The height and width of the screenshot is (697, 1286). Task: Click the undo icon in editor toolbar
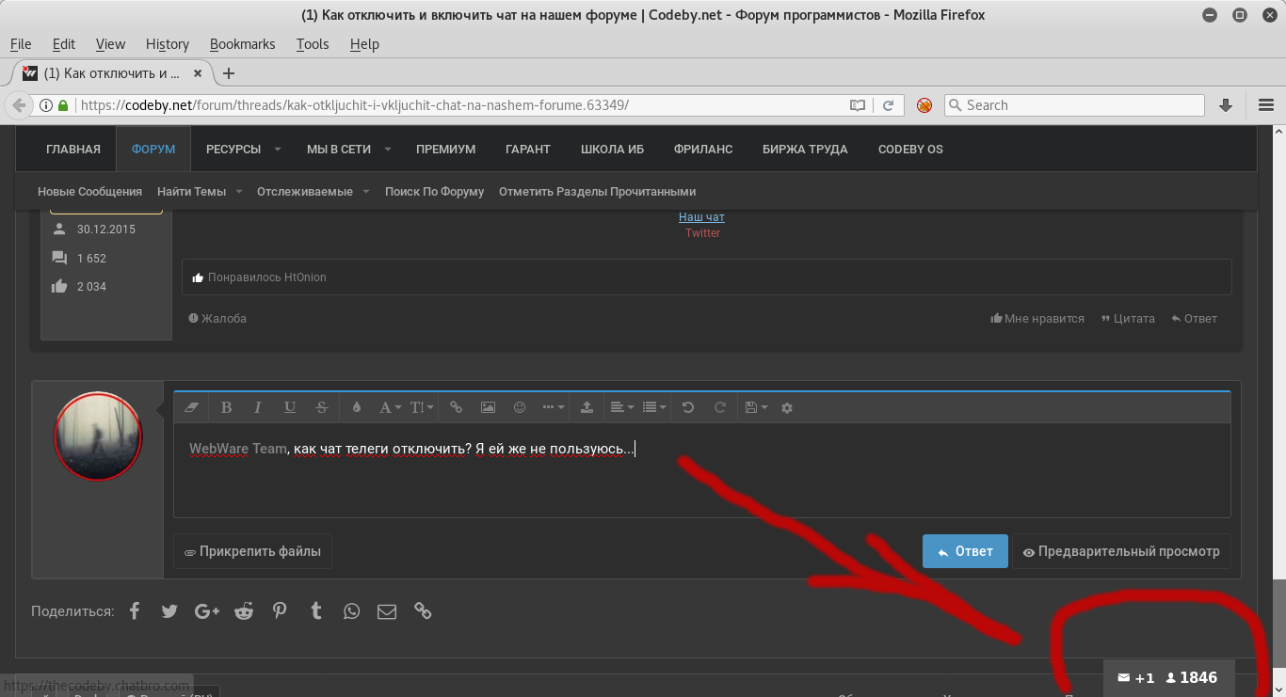[688, 407]
